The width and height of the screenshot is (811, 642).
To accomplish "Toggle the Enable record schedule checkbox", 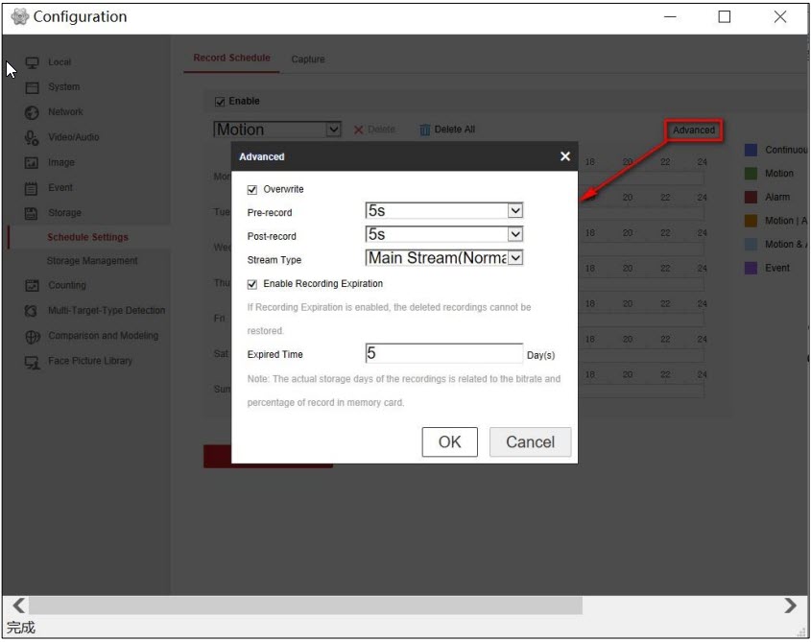I will [220, 102].
